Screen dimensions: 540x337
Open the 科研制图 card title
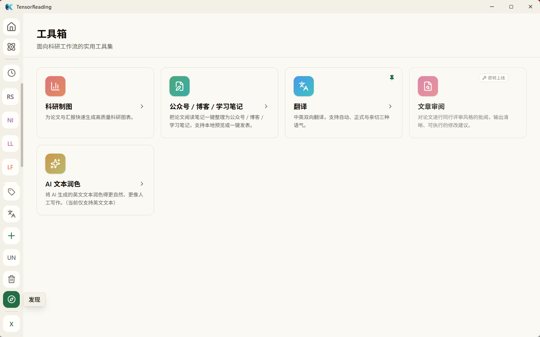(59, 107)
